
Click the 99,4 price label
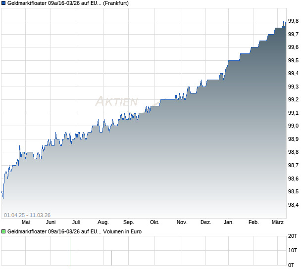(x=293, y=74)
